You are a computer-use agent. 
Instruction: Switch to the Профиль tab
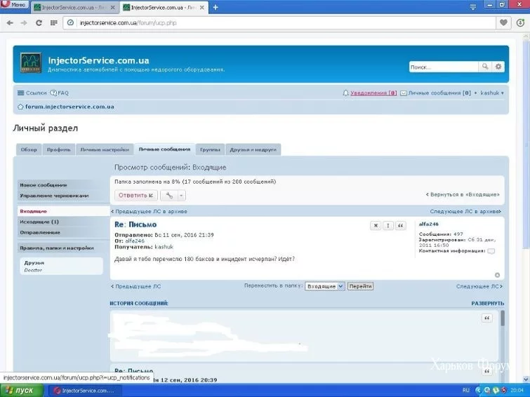[59, 149]
